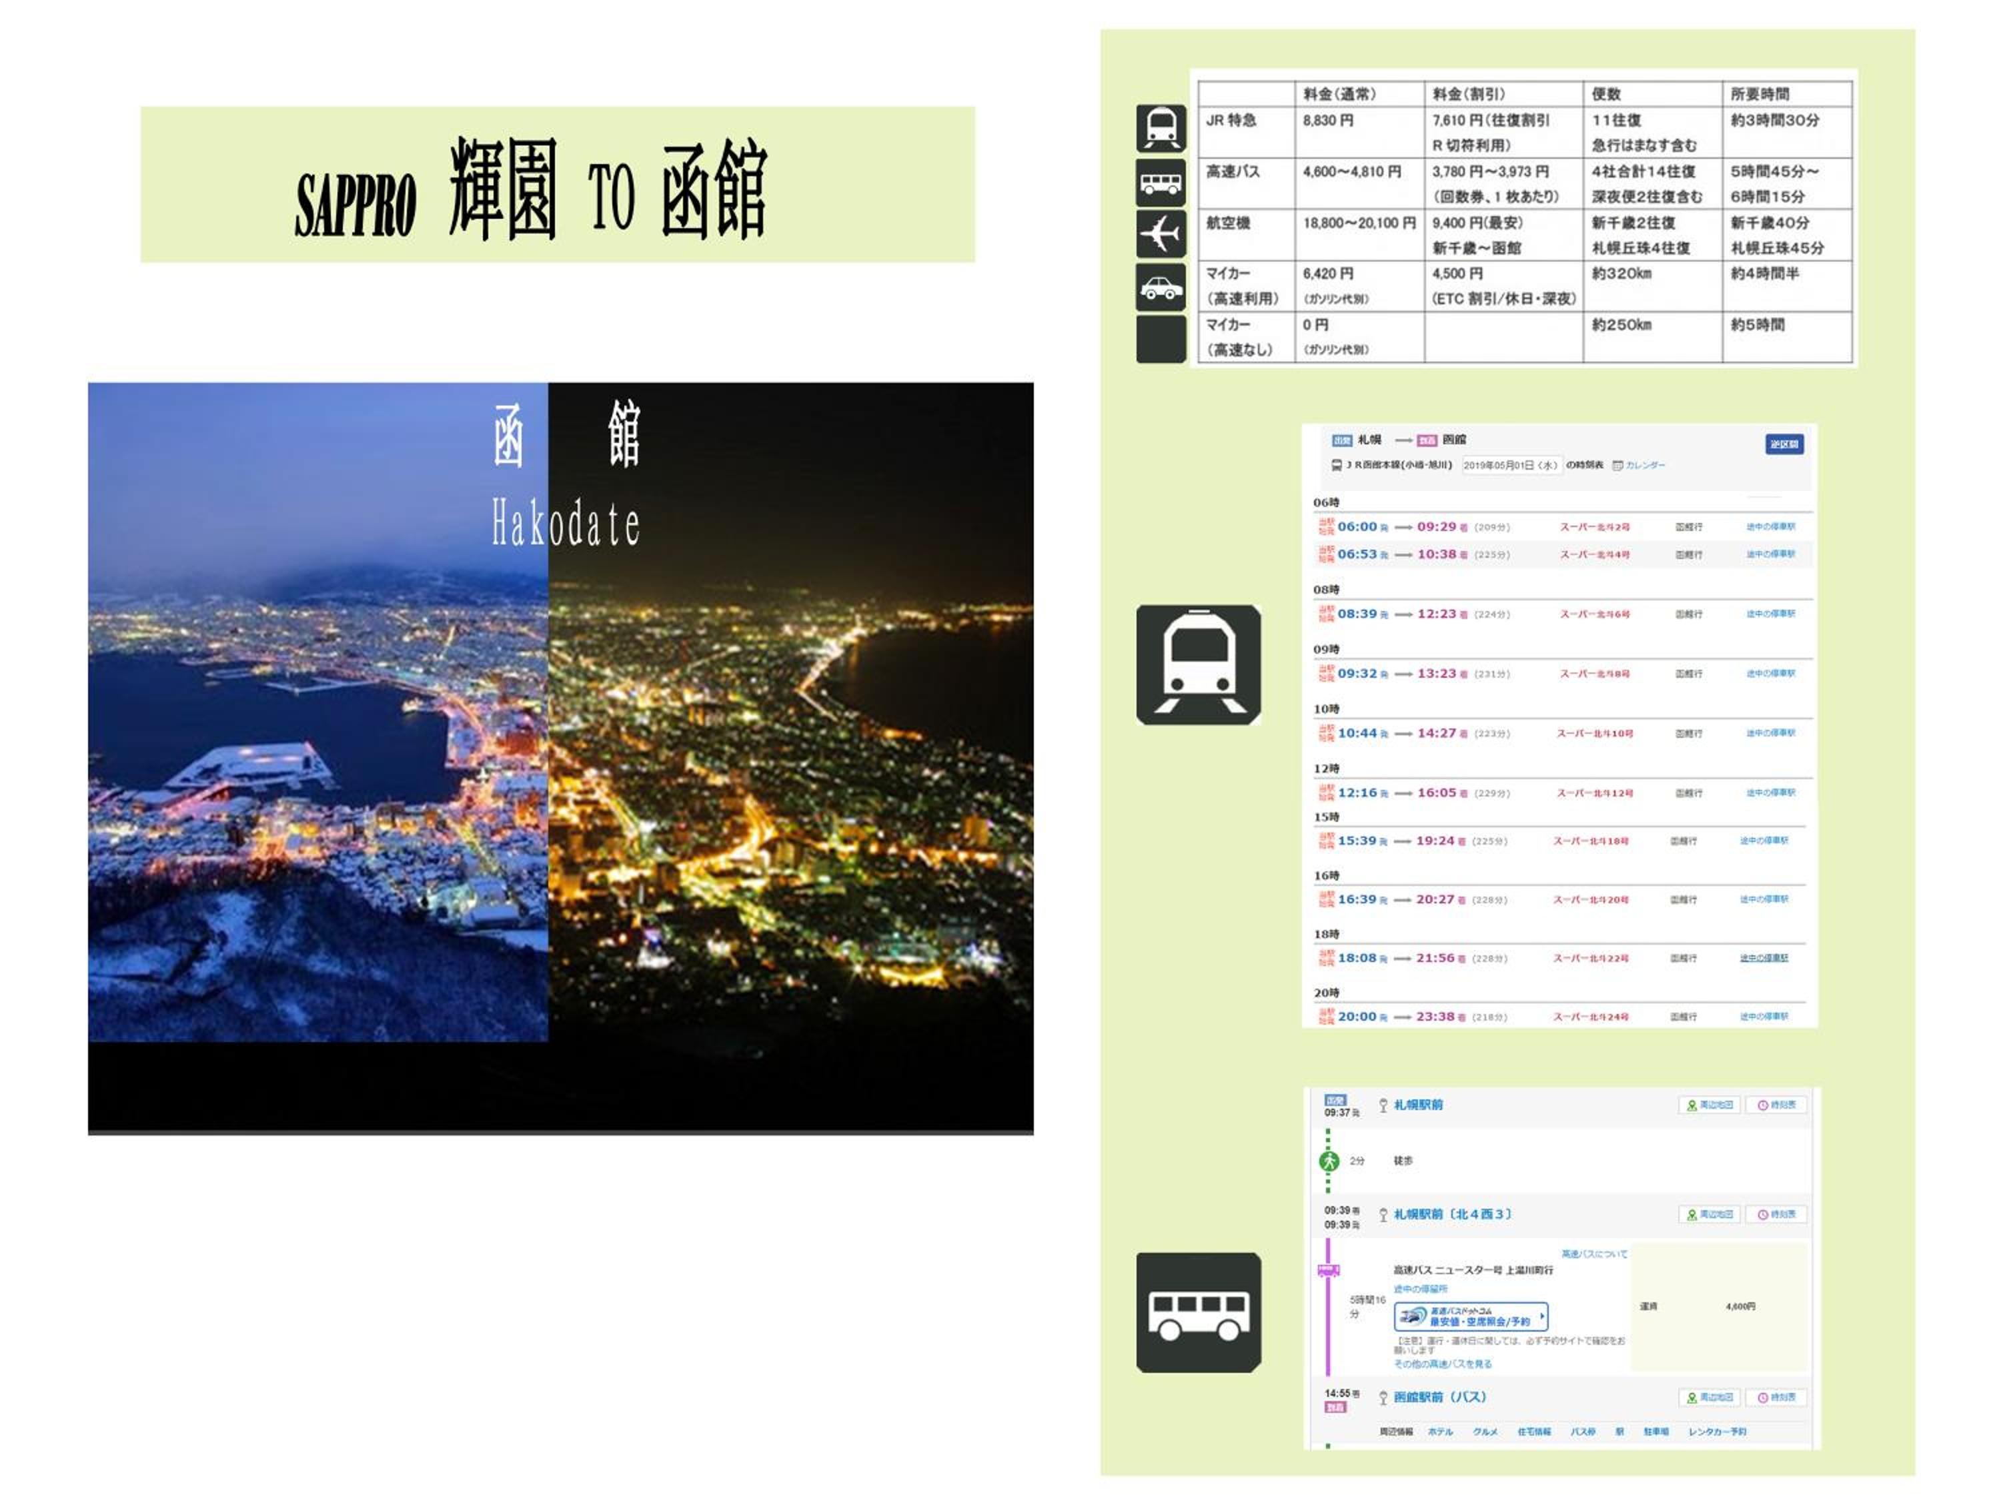
Task: Open 周辺地図 for 札幌駅前 departure stop
Action: pos(1709,1105)
